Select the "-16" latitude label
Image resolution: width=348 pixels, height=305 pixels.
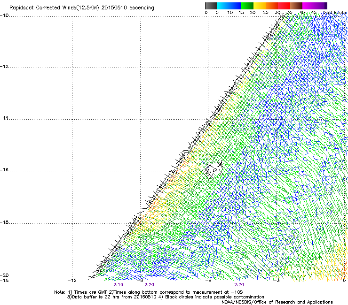[x=4, y=170]
